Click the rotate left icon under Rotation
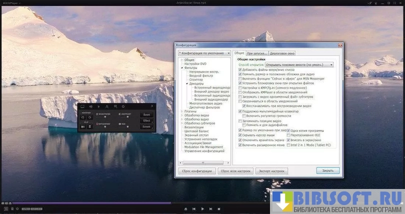 pos(83,117)
